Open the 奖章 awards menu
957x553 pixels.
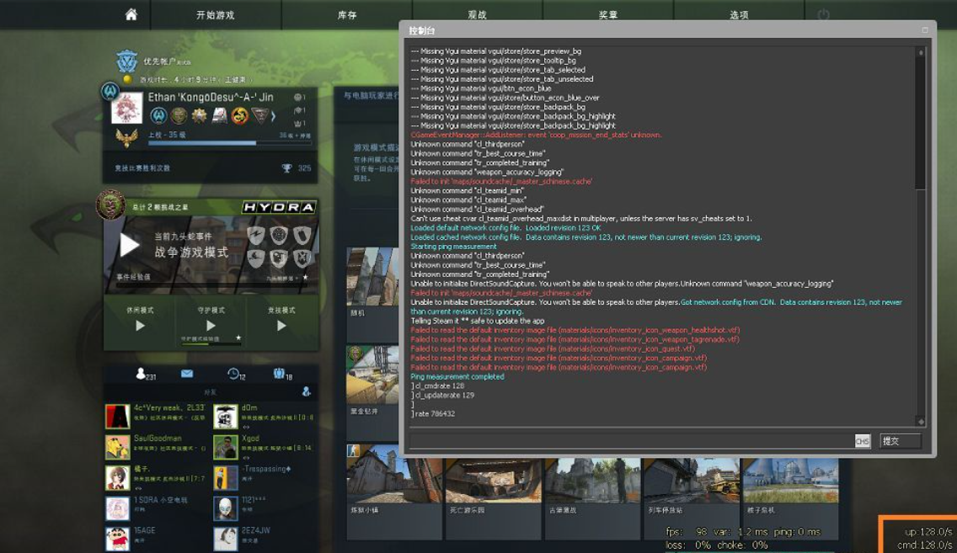tap(608, 14)
